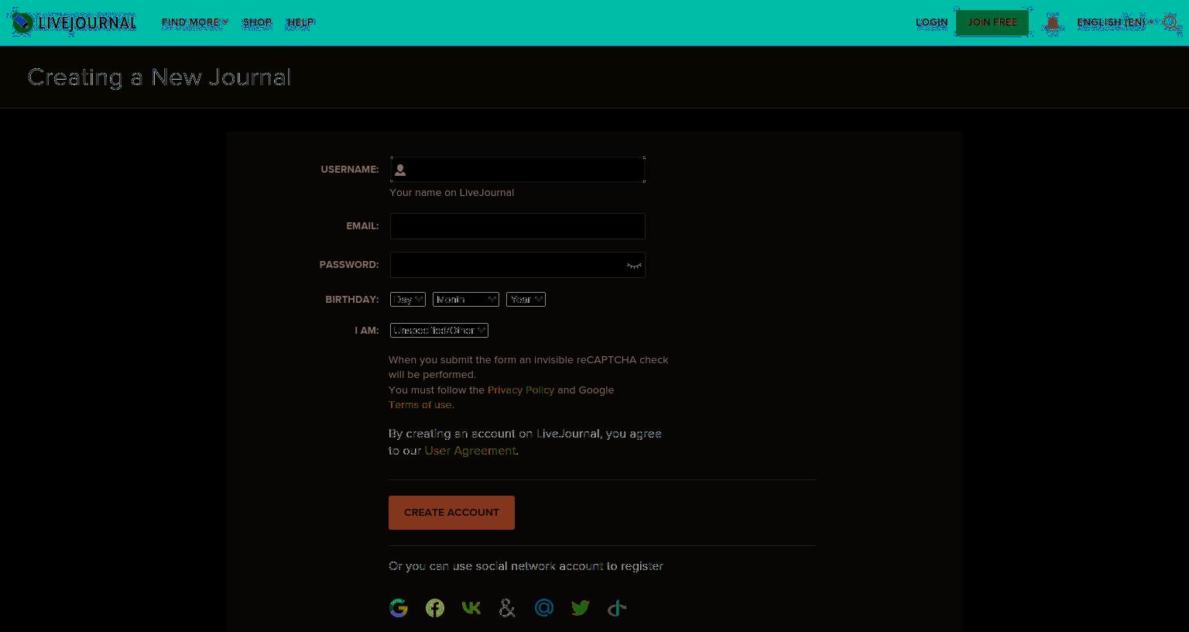Open the English (EN) language dropdown
Image resolution: width=1189 pixels, height=632 pixels.
click(x=1115, y=22)
